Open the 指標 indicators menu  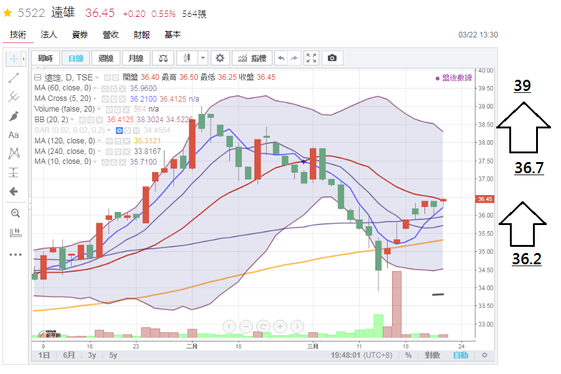pos(252,59)
